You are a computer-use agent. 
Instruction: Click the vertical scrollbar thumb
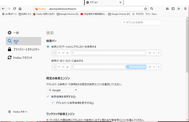tap(187, 46)
